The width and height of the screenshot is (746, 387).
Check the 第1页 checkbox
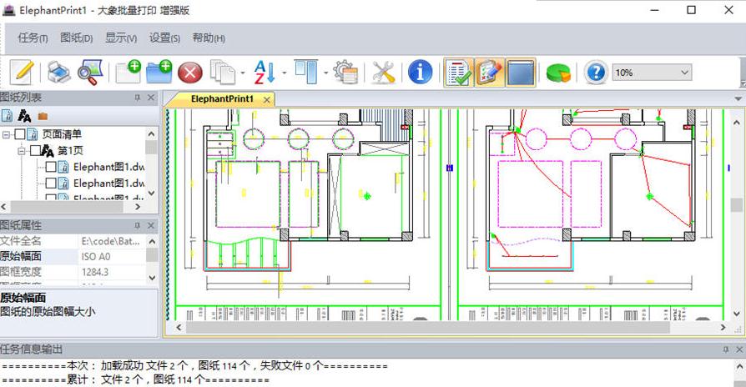coord(35,151)
